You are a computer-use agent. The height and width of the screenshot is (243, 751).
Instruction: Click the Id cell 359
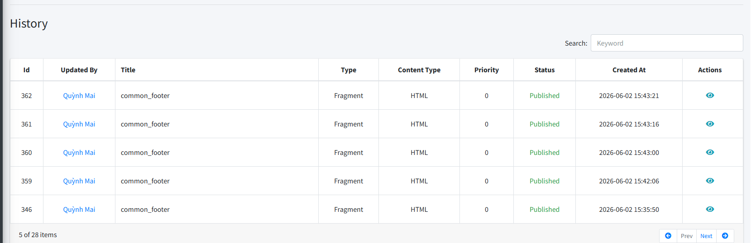coord(27,181)
